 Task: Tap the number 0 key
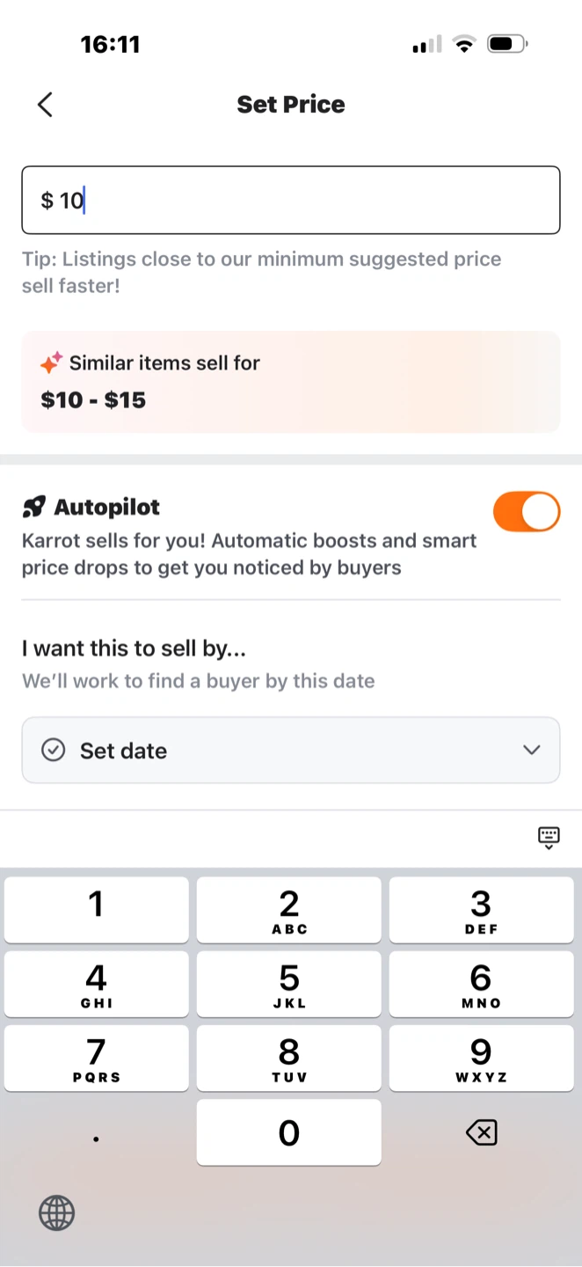pyautogui.click(x=289, y=1132)
